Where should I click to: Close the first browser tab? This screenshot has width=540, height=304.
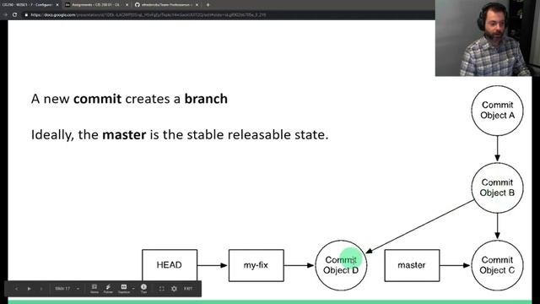[x=57, y=5]
